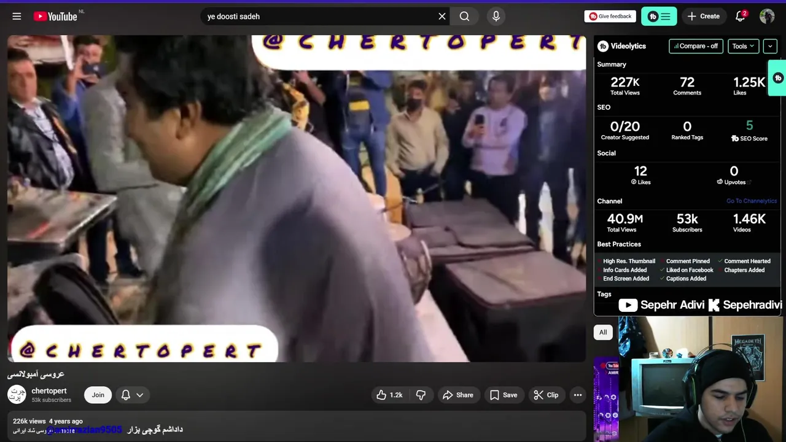This screenshot has height=442, width=786.
Task: Click the video title عروسی آمبولانسی
Action: point(36,374)
